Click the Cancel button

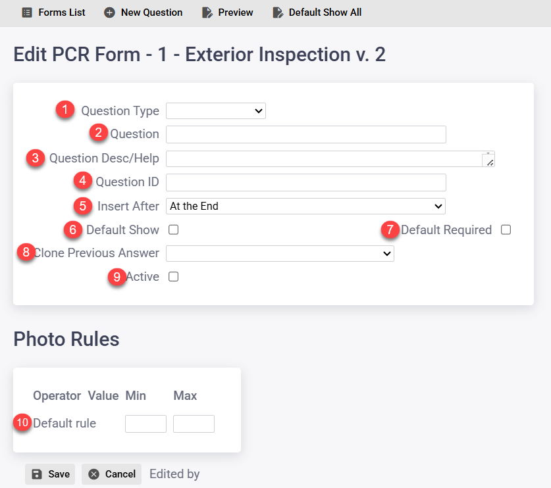[x=111, y=474]
